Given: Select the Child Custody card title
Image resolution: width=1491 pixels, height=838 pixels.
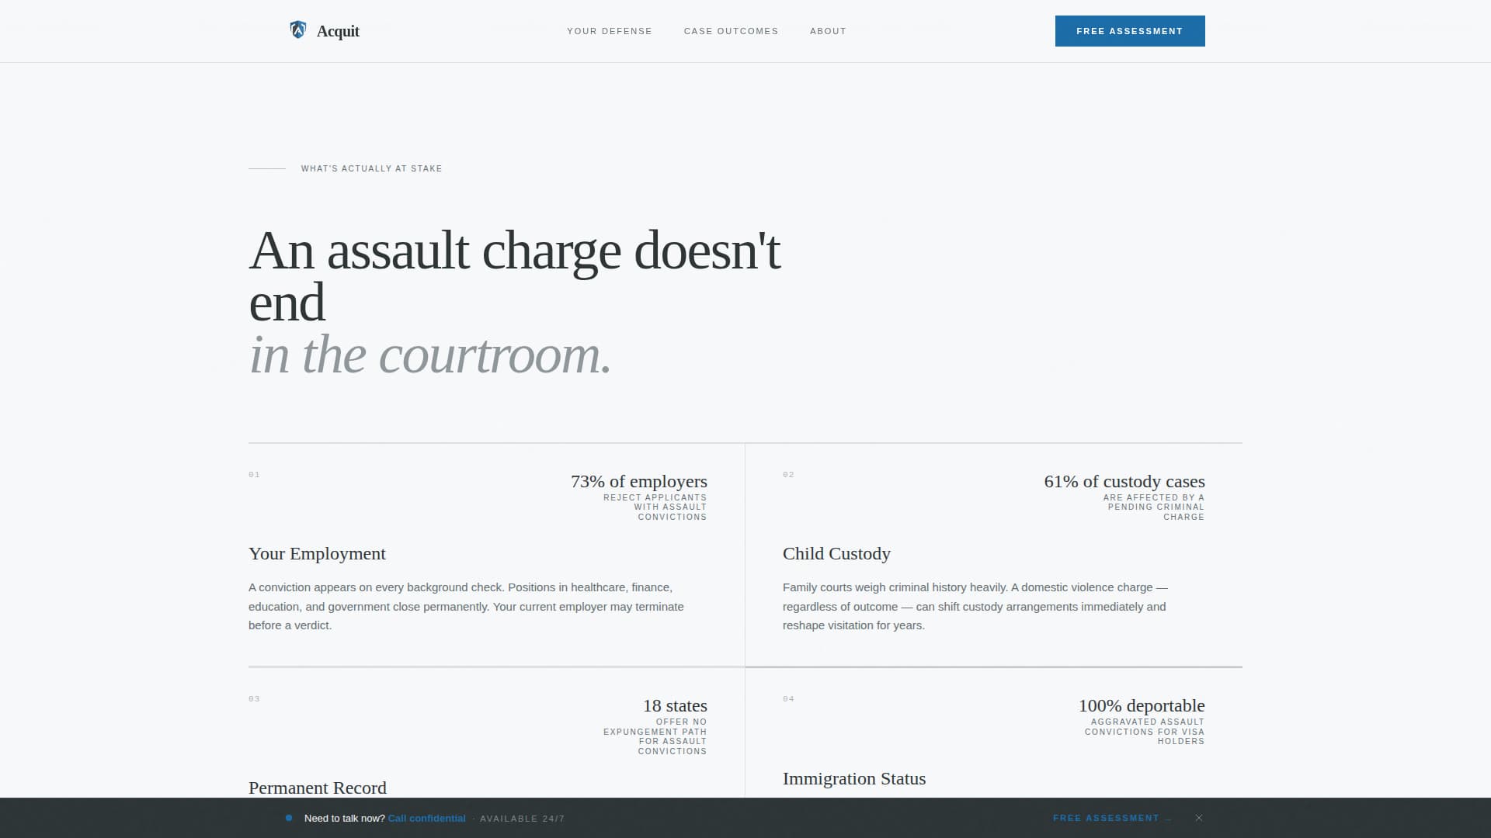Looking at the screenshot, I should click(836, 554).
